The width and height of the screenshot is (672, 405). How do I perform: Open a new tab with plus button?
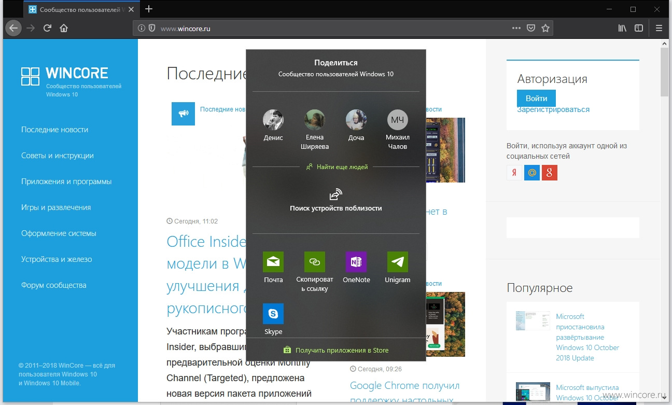click(149, 9)
